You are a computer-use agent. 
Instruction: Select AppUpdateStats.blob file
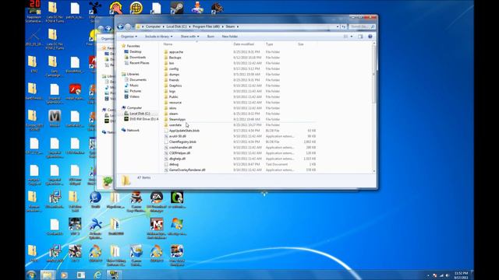[x=184, y=131]
